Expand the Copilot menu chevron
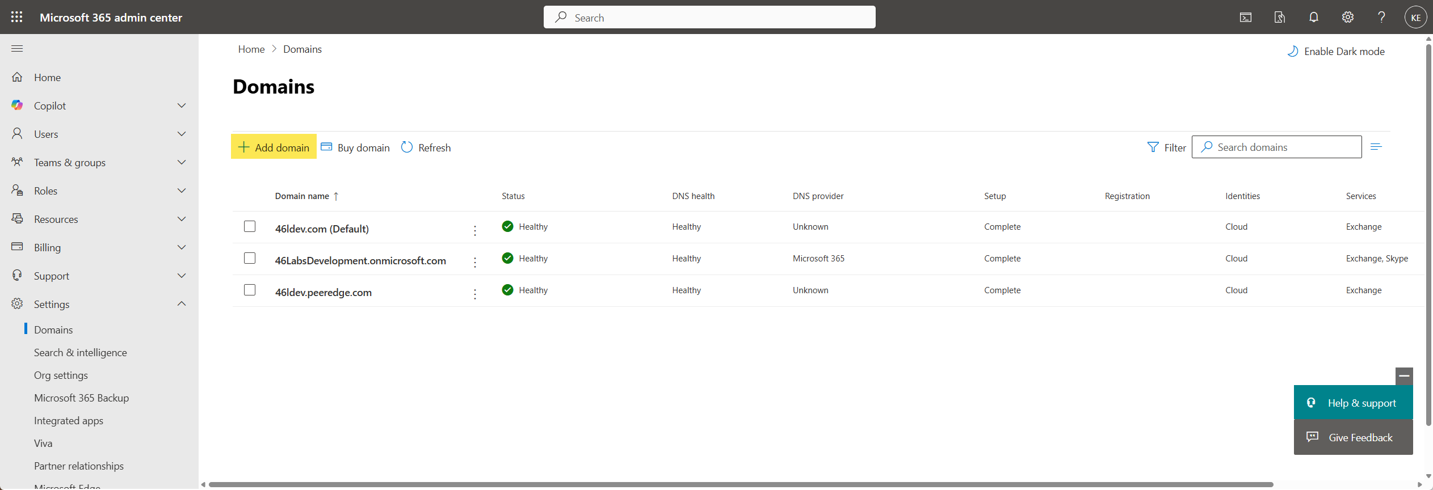 pyautogui.click(x=182, y=105)
